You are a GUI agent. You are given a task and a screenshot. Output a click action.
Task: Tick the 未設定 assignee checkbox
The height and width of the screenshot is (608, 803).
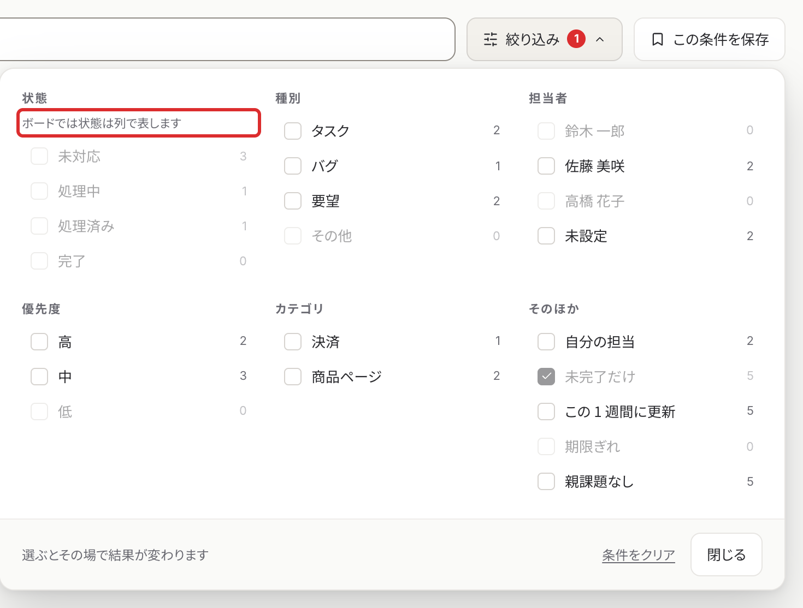click(546, 236)
